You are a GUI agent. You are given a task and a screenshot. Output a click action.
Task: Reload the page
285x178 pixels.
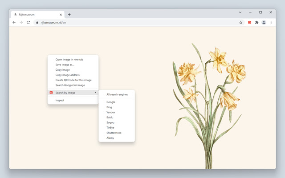point(28,22)
